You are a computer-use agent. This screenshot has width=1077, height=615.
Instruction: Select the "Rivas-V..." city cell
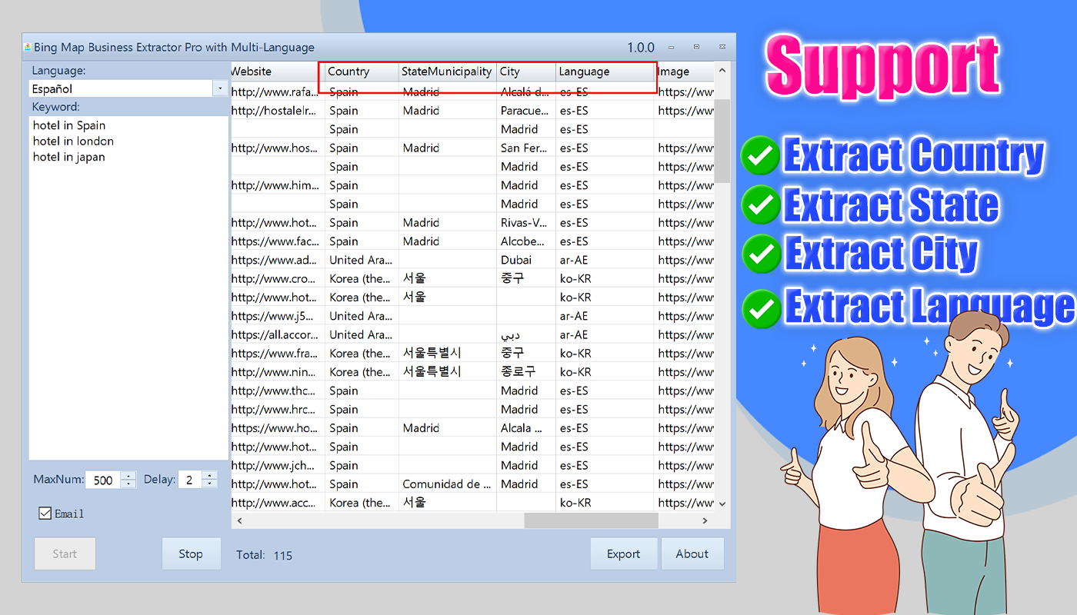coord(526,223)
